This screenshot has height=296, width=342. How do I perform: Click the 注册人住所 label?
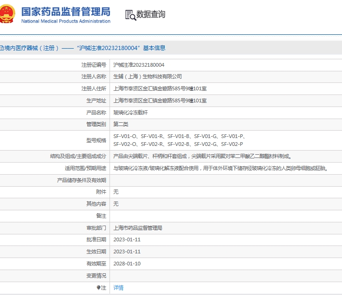pyautogui.click(x=94, y=88)
